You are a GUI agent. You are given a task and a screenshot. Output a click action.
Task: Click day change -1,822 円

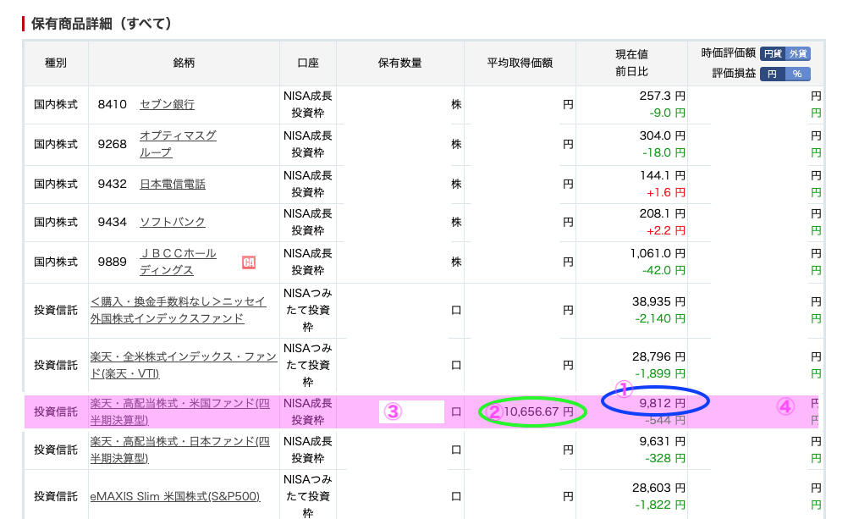pos(660,505)
